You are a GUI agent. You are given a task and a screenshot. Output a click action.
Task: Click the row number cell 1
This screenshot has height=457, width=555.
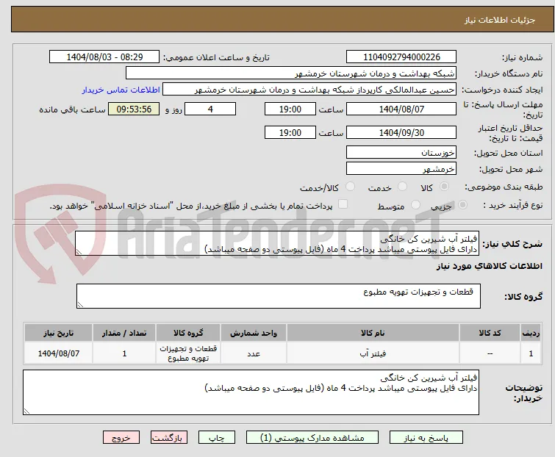(531, 353)
